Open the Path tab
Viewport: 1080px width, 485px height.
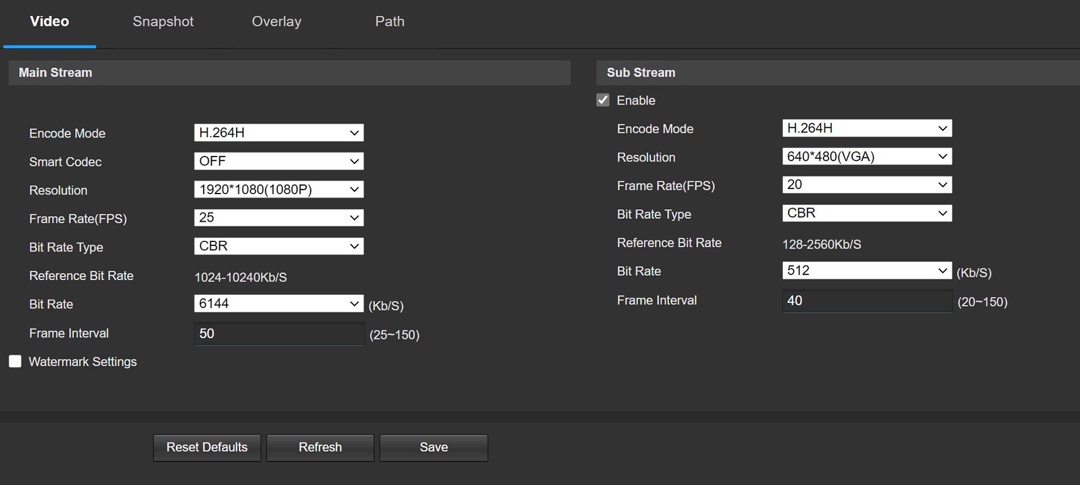coord(390,22)
